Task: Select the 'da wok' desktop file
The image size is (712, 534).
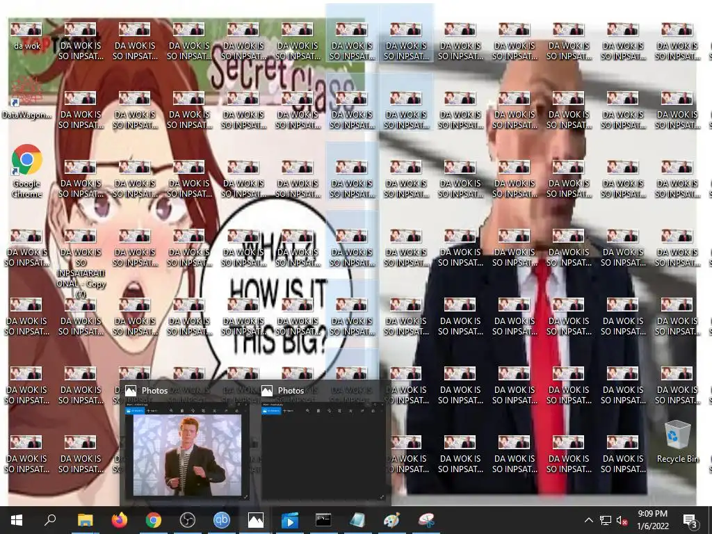Action: coord(27,36)
